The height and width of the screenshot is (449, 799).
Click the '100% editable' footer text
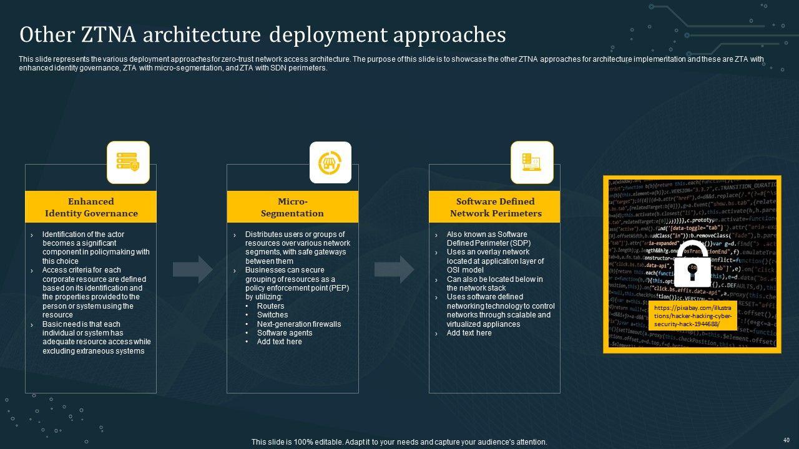399,442
